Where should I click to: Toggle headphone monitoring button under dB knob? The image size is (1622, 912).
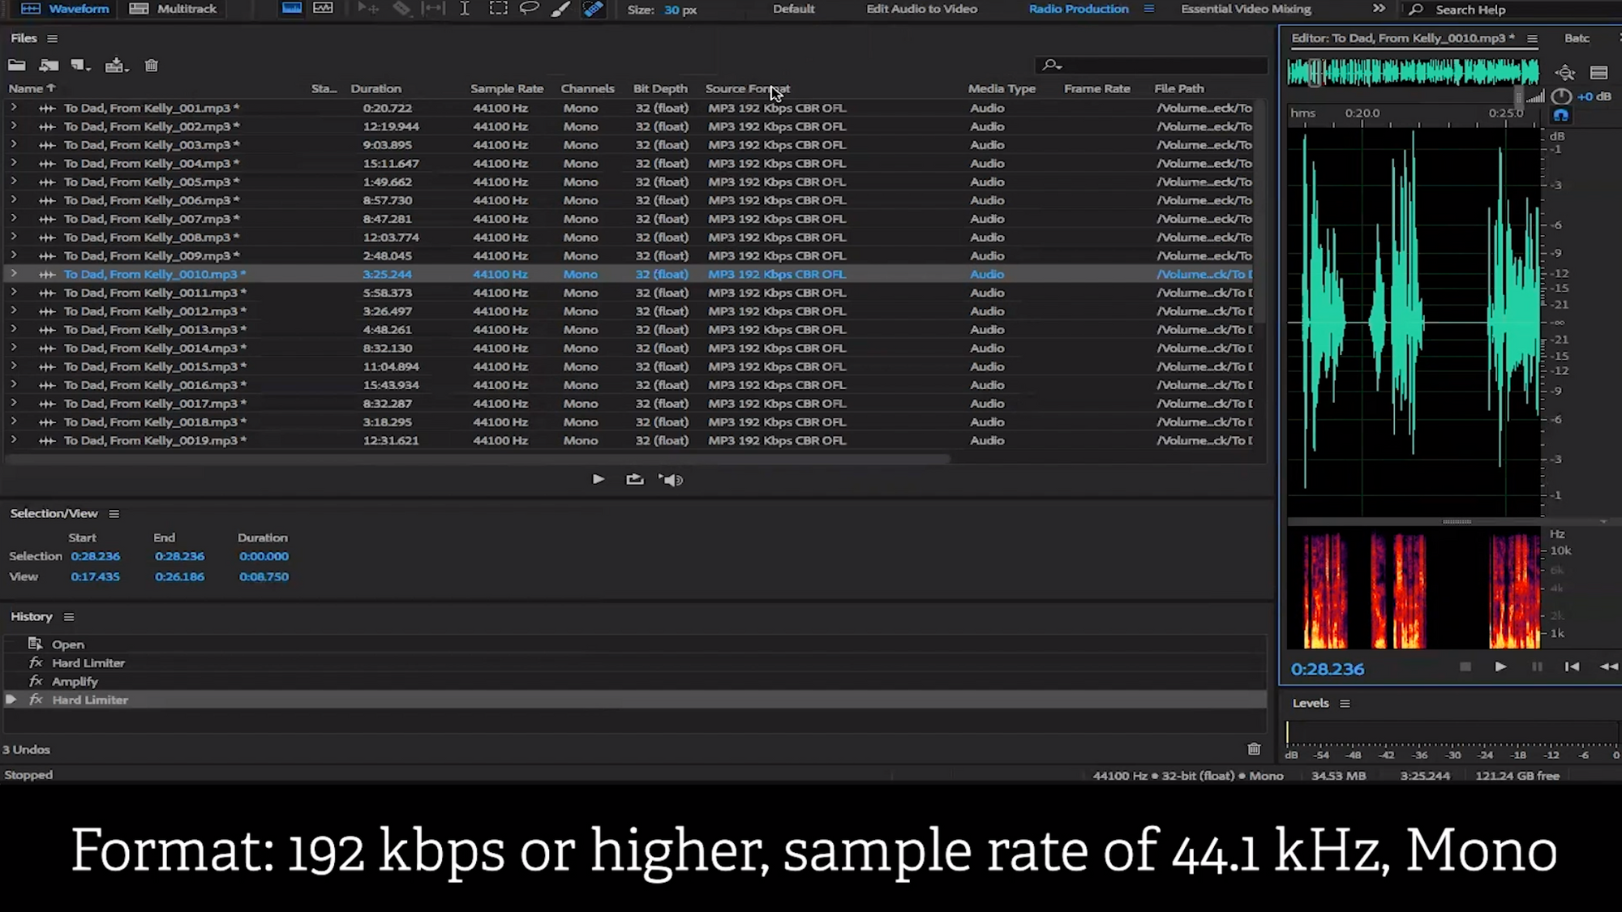click(1561, 116)
